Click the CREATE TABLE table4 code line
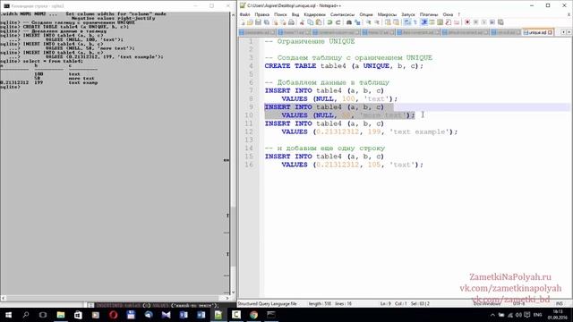The width and height of the screenshot is (573, 322). pyautogui.click(x=344, y=66)
